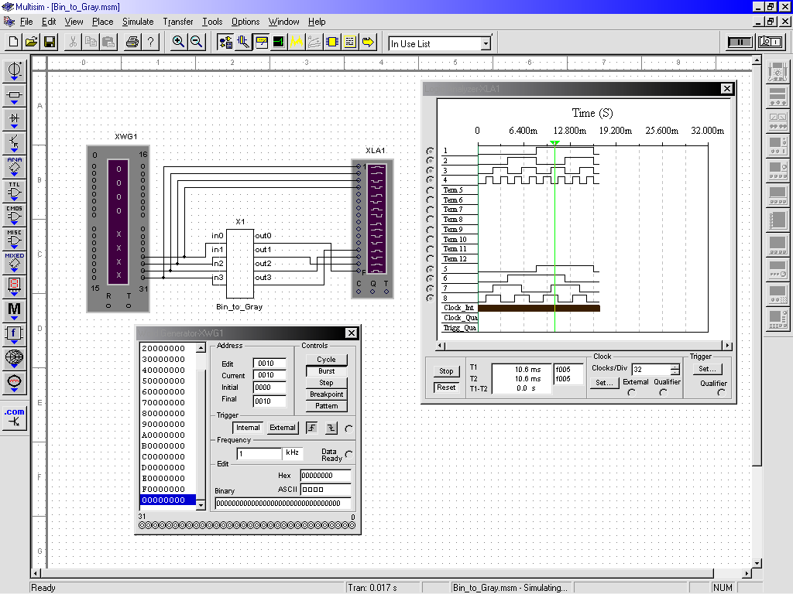Click the Cycle button in word generator

pos(326,359)
